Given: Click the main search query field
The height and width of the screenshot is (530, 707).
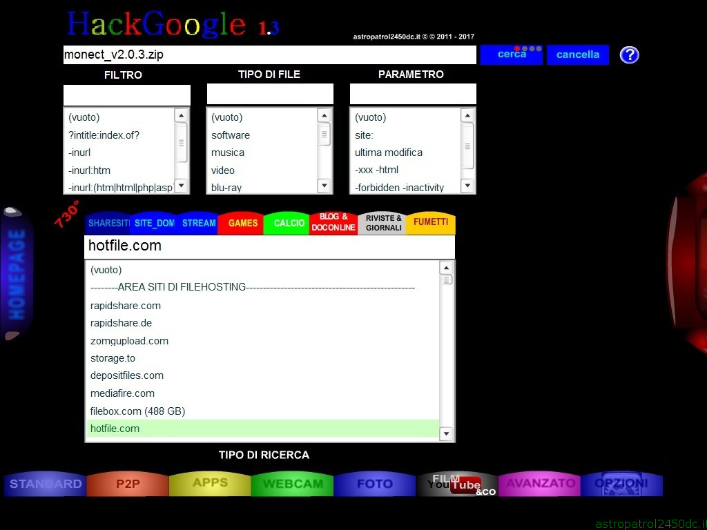Looking at the screenshot, I should click(x=270, y=55).
